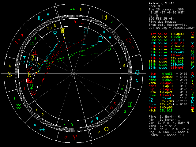
Task: Click the "Astrolog 5.41F" title text
Action: (x=161, y=3)
